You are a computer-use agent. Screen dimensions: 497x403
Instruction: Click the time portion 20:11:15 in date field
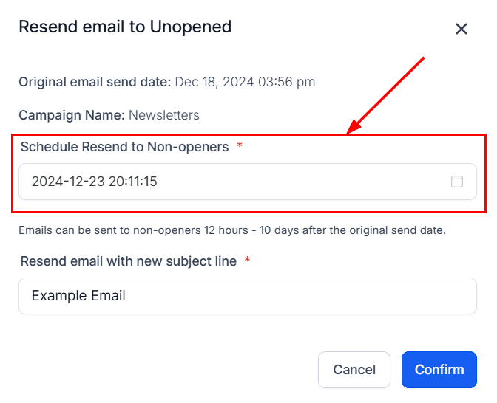click(133, 182)
